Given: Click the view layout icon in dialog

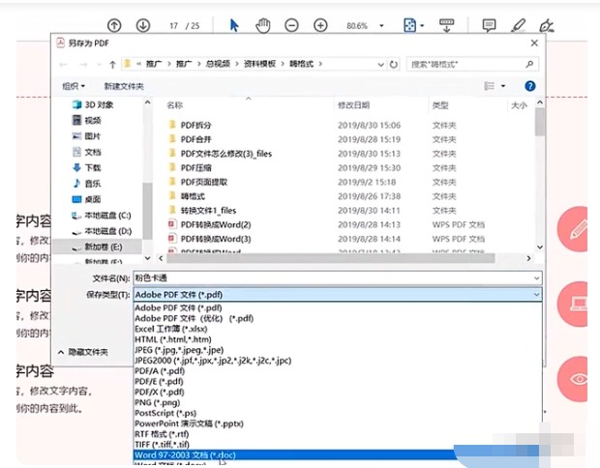Looking at the screenshot, I should coord(489,86).
